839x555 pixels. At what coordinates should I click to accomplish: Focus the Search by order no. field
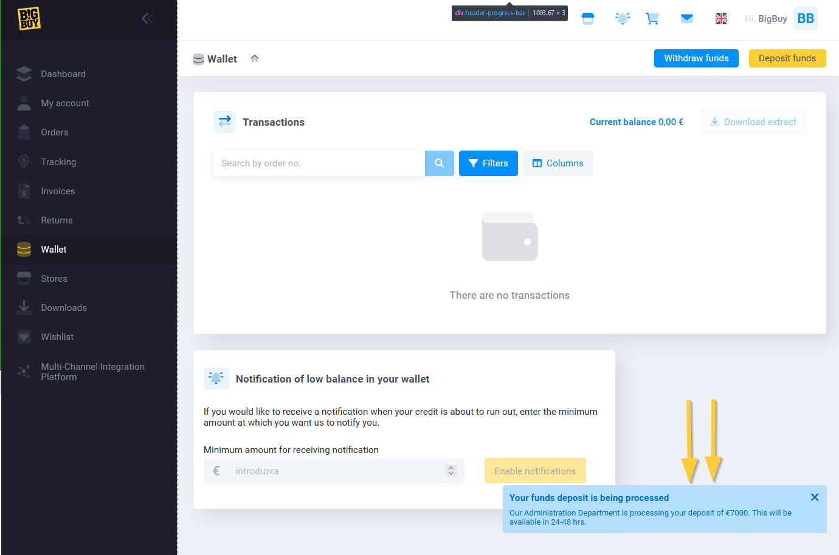[x=319, y=163]
